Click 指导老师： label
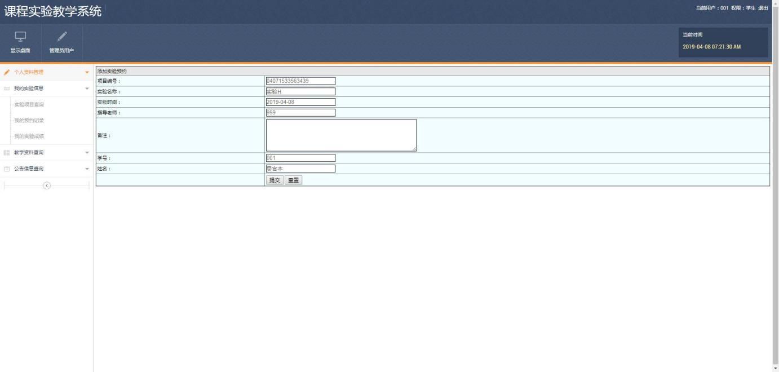779x372 pixels. pos(109,113)
